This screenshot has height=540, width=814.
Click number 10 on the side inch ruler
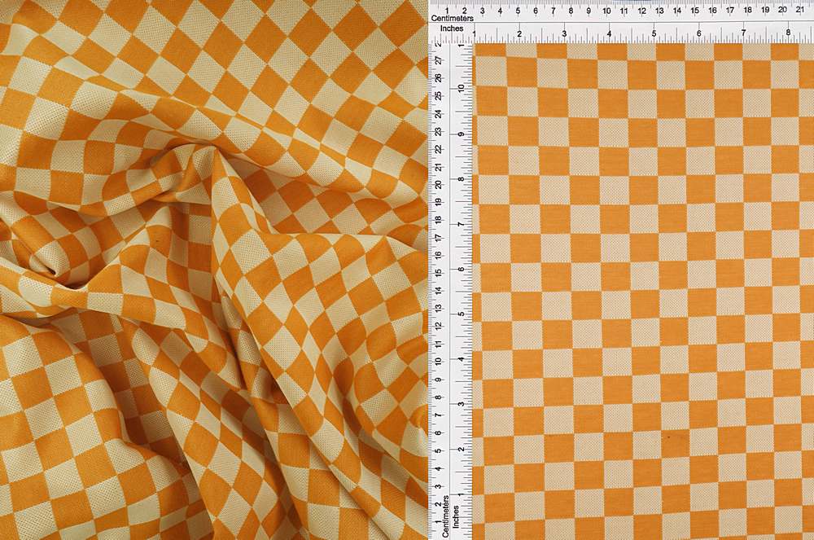tap(462, 88)
